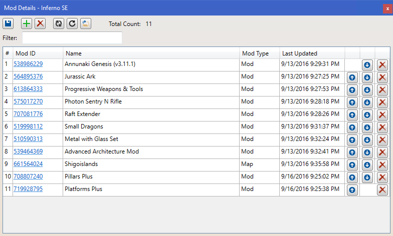
Task: Select the Platforms Plus name cell
Action: click(x=151, y=190)
